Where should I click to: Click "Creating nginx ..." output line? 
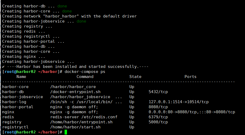(23, 56)
